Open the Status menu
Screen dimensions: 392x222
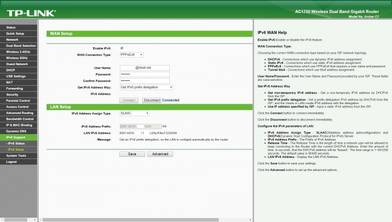[19, 27]
